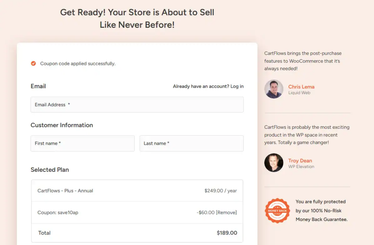Click the Total amount of $189.00
The image size is (374, 245).
coord(228,233)
